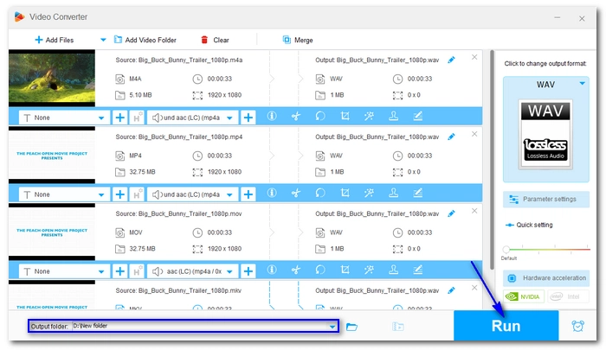Add watermark to the mp4 file
The image size is (606, 350).
click(393, 193)
